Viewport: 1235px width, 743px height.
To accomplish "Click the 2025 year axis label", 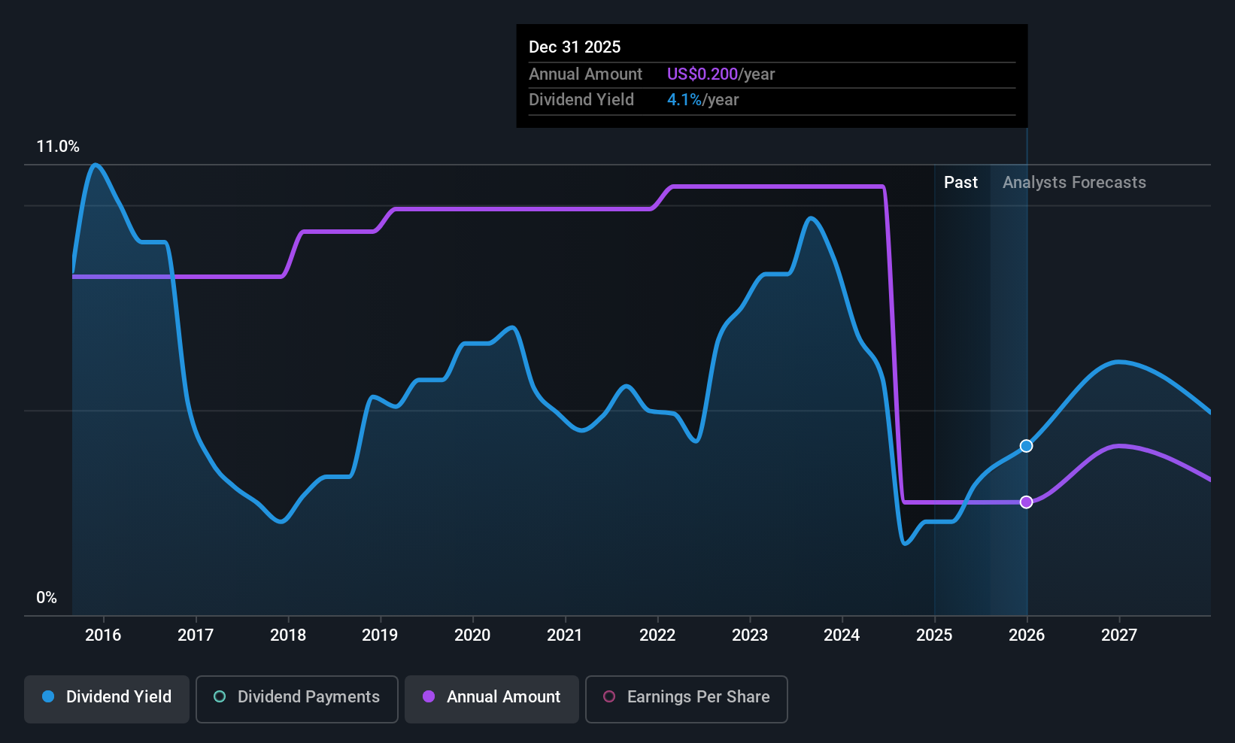I will pyautogui.click(x=934, y=635).
